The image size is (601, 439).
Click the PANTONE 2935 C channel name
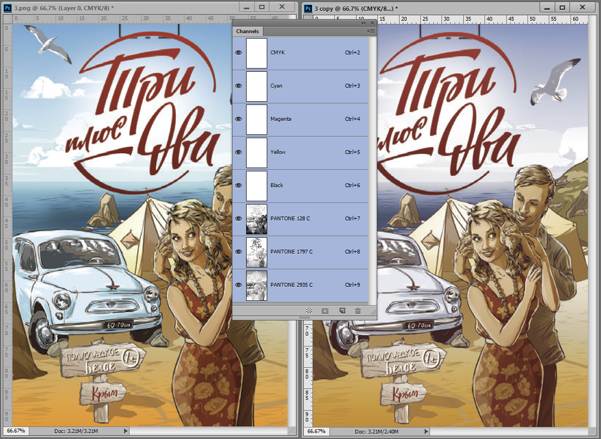291,285
